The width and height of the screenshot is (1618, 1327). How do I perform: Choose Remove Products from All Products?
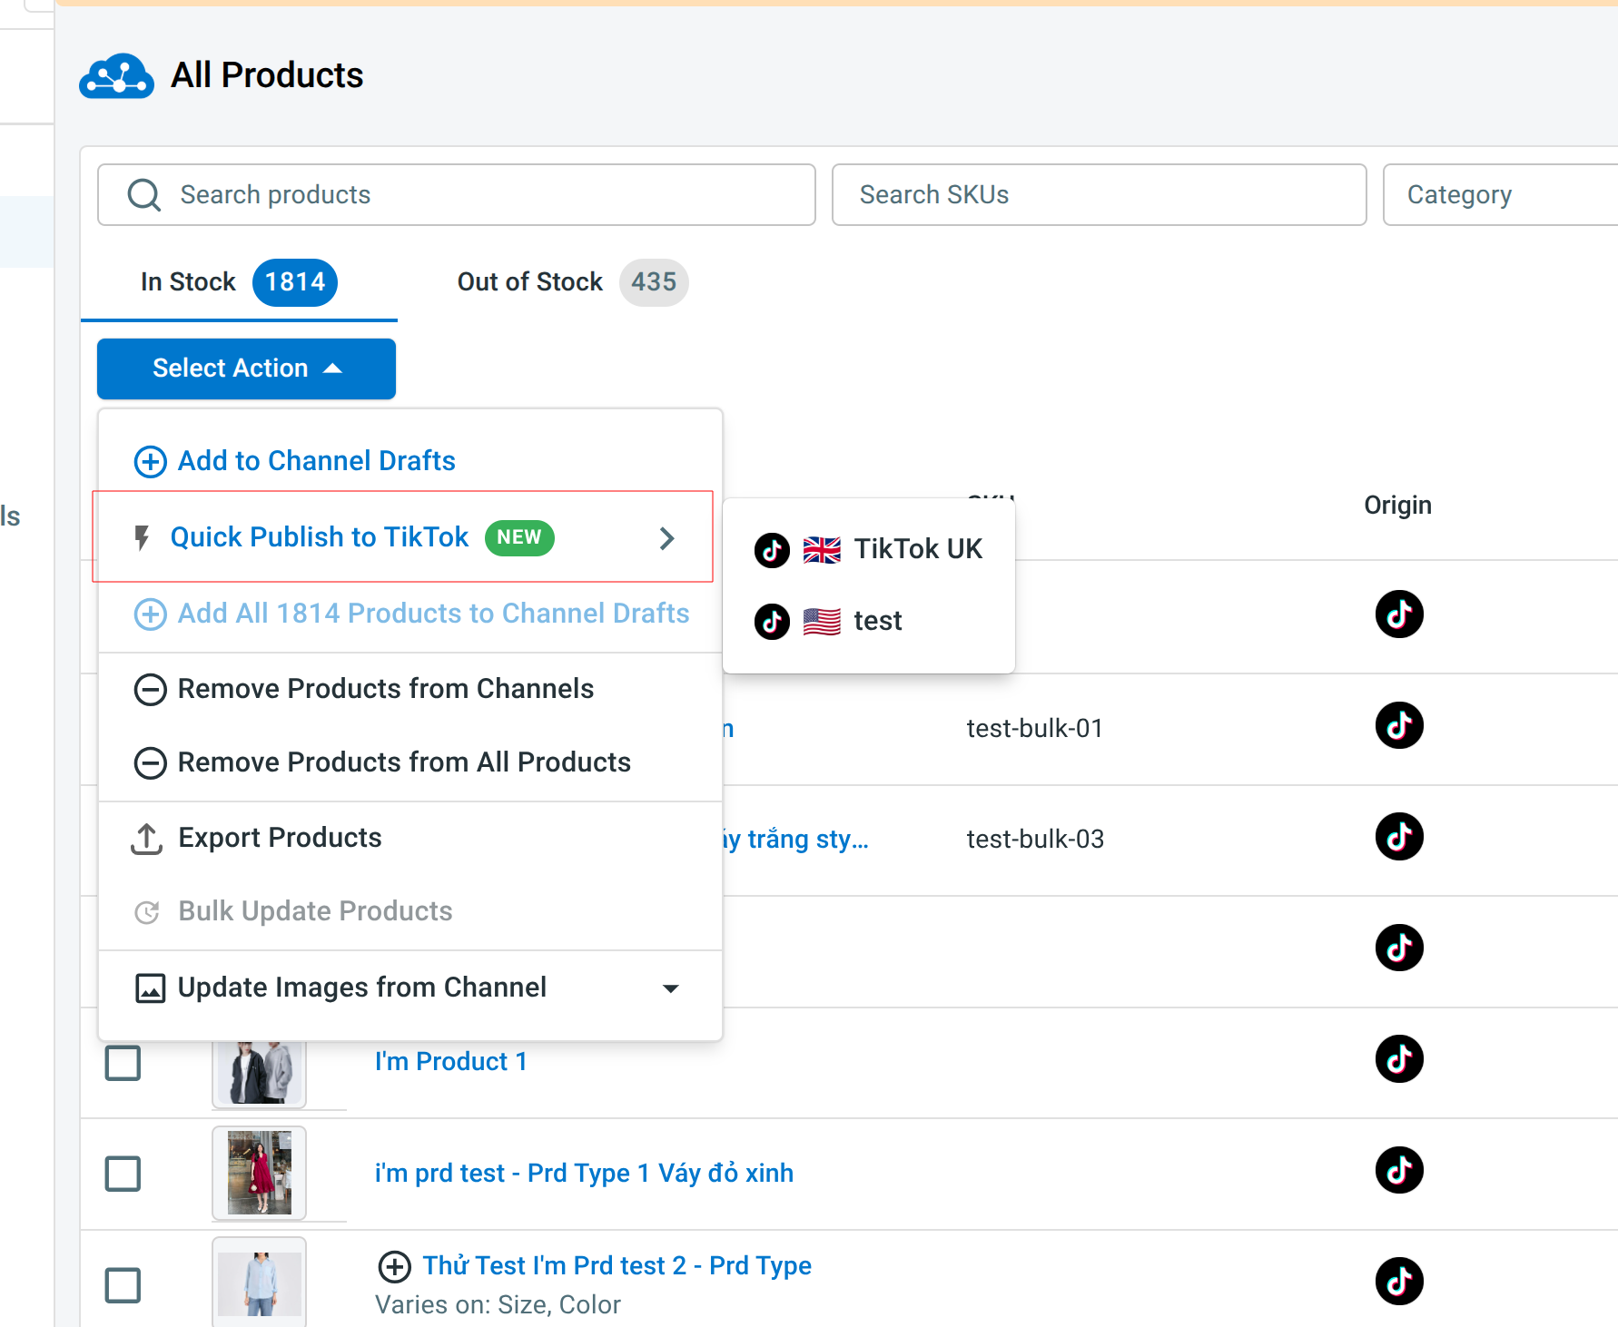pos(409,762)
